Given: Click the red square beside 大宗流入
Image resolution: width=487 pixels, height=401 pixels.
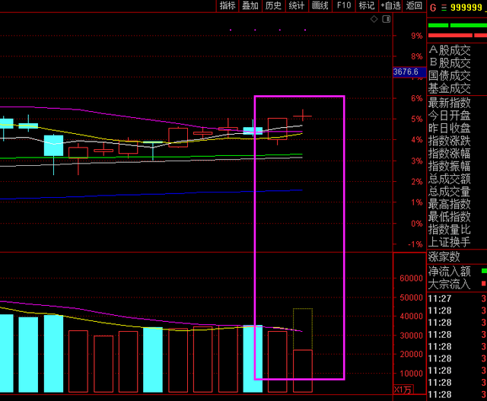Looking at the screenshot, I should 484,283.
